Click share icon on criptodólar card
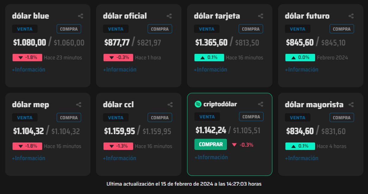Screen dimensions: 368x194 (260, 104)
